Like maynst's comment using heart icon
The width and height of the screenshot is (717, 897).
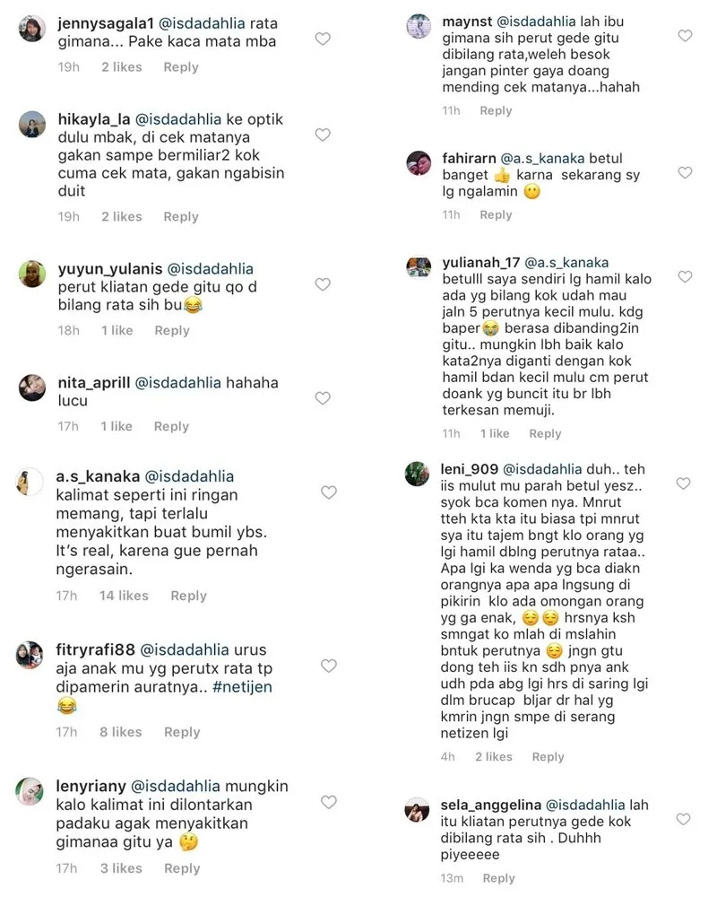[x=685, y=36]
